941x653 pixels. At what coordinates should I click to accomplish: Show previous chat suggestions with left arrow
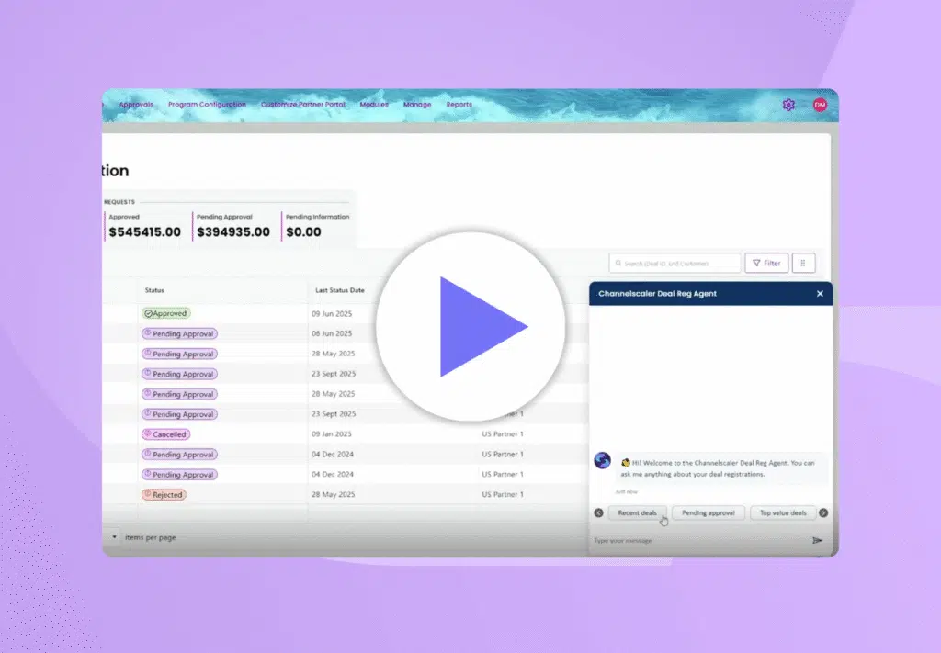(x=598, y=512)
